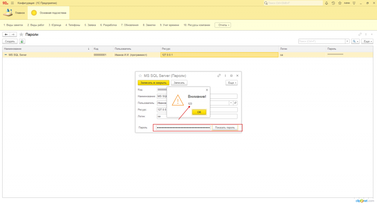
Task: Open the list Еще menu
Action: (x=367, y=41)
